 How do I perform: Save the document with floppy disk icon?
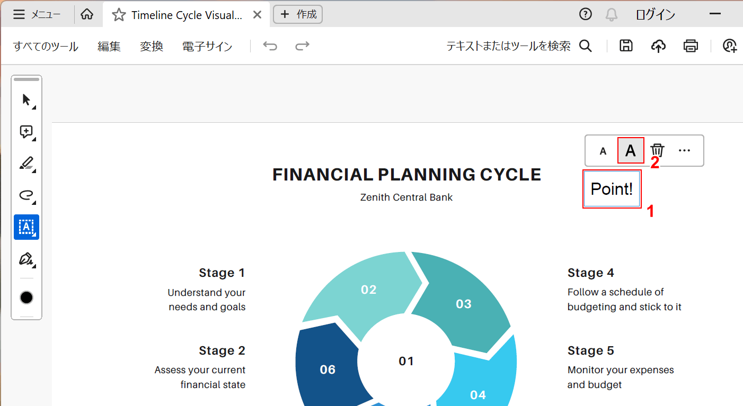pyautogui.click(x=626, y=46)
